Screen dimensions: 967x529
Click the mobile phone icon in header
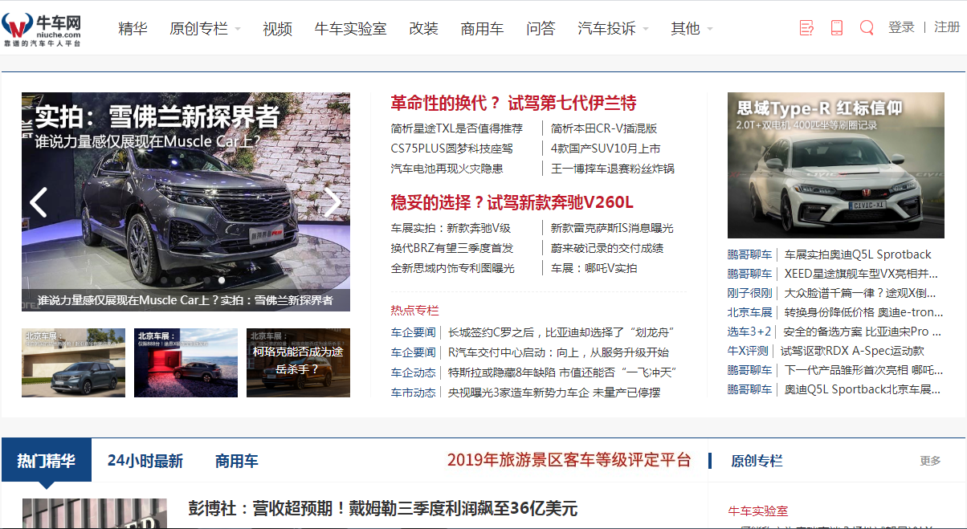click(x=836, y=28)
